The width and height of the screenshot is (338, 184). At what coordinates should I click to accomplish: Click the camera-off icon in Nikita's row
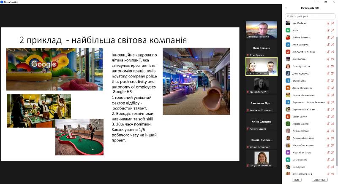(x=333, y=30)
